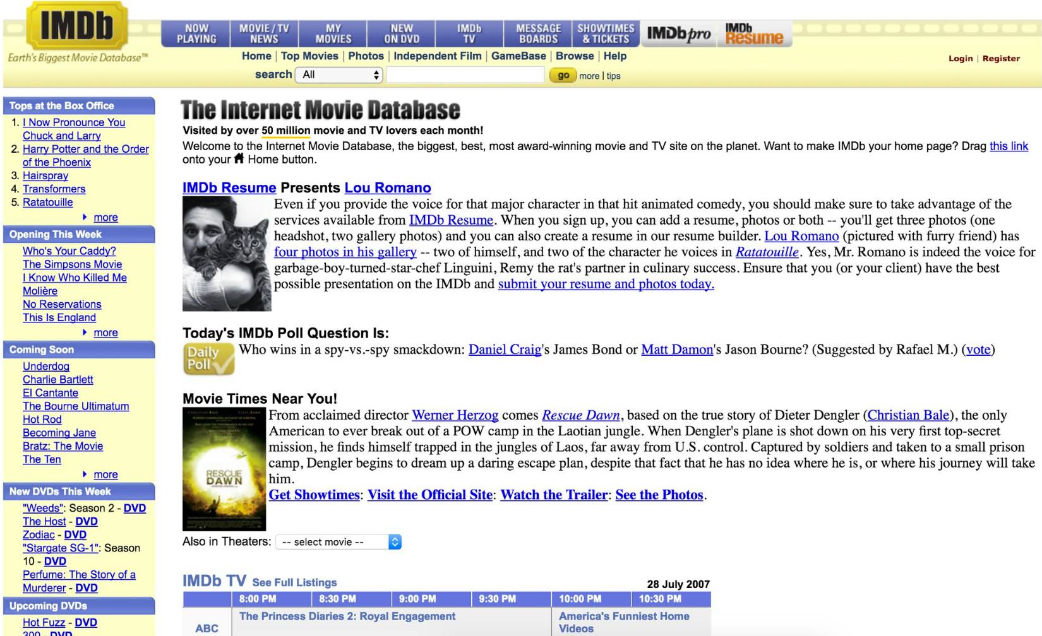The width and height of the screenshot is (1042, 636).
Task: Open the search tips link
Action: pyautogui.click(x=614, y=76)
